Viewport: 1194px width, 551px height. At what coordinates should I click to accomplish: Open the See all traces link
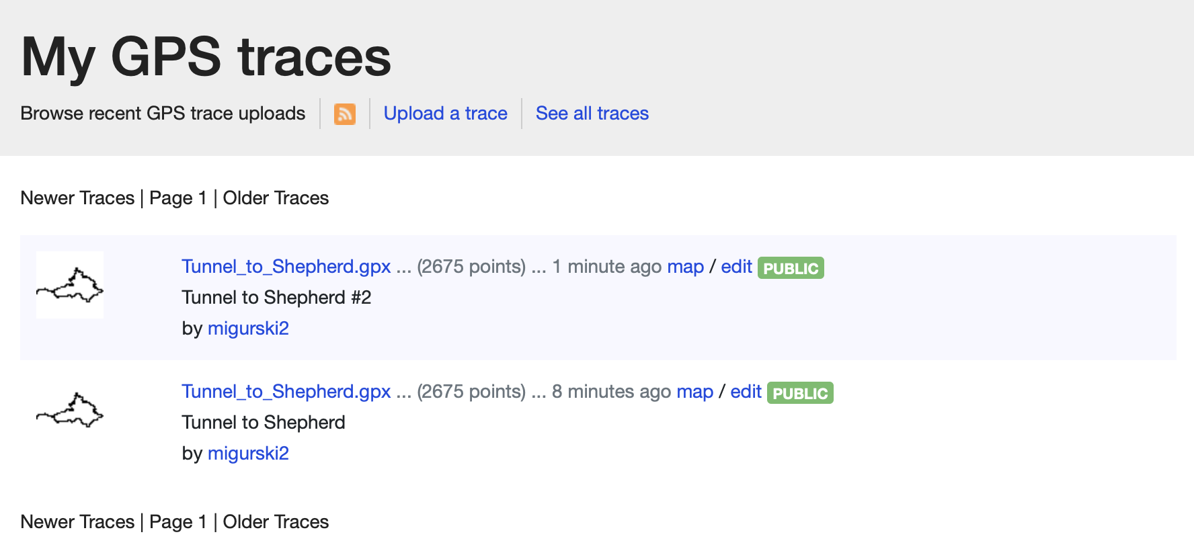(592, 114)
